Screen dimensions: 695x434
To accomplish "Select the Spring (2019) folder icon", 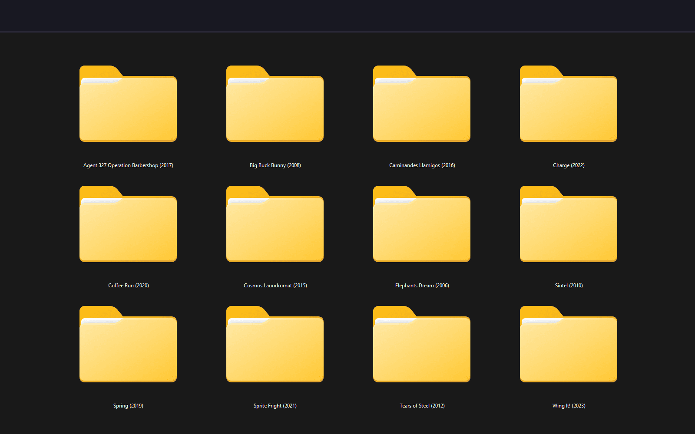I will [x=128, y=344].
